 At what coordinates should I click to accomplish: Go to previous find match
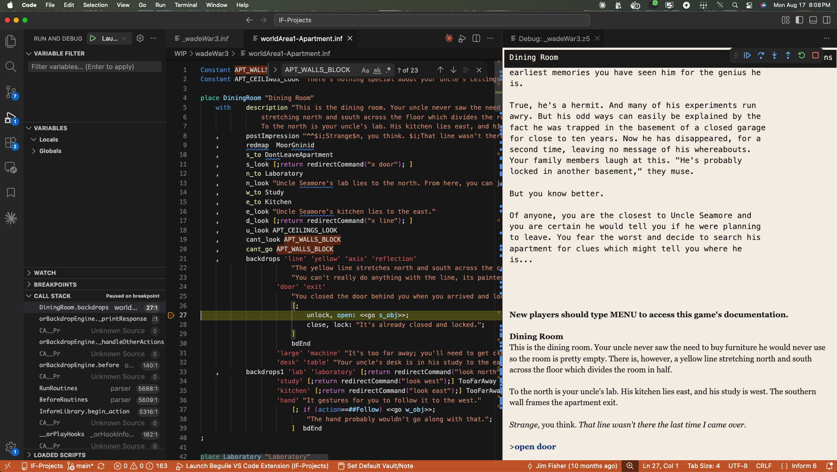pos(440,70)
